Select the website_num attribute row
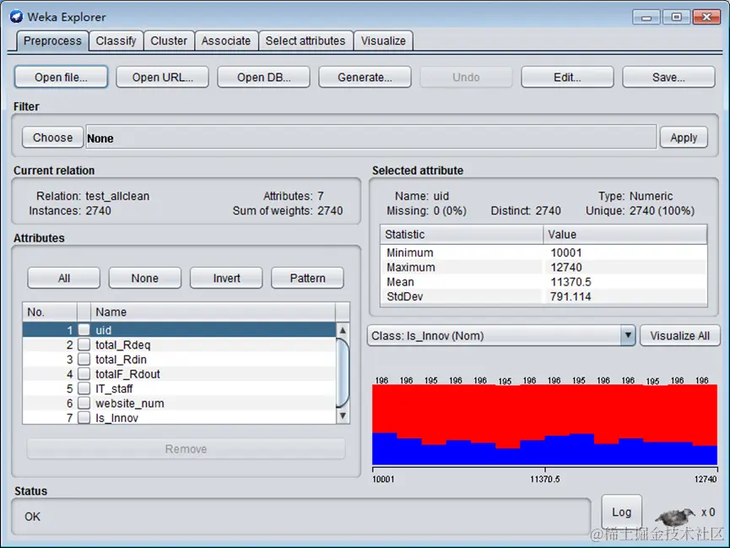The height and width of the screenshot is (548, 730). point(179,403)
